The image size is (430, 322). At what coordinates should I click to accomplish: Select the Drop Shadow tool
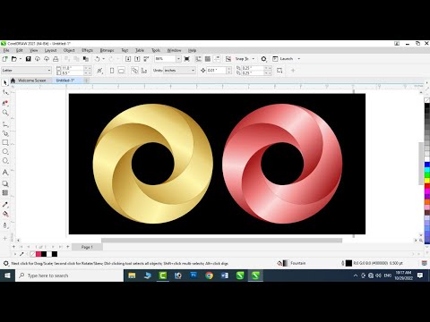(5, 183)
